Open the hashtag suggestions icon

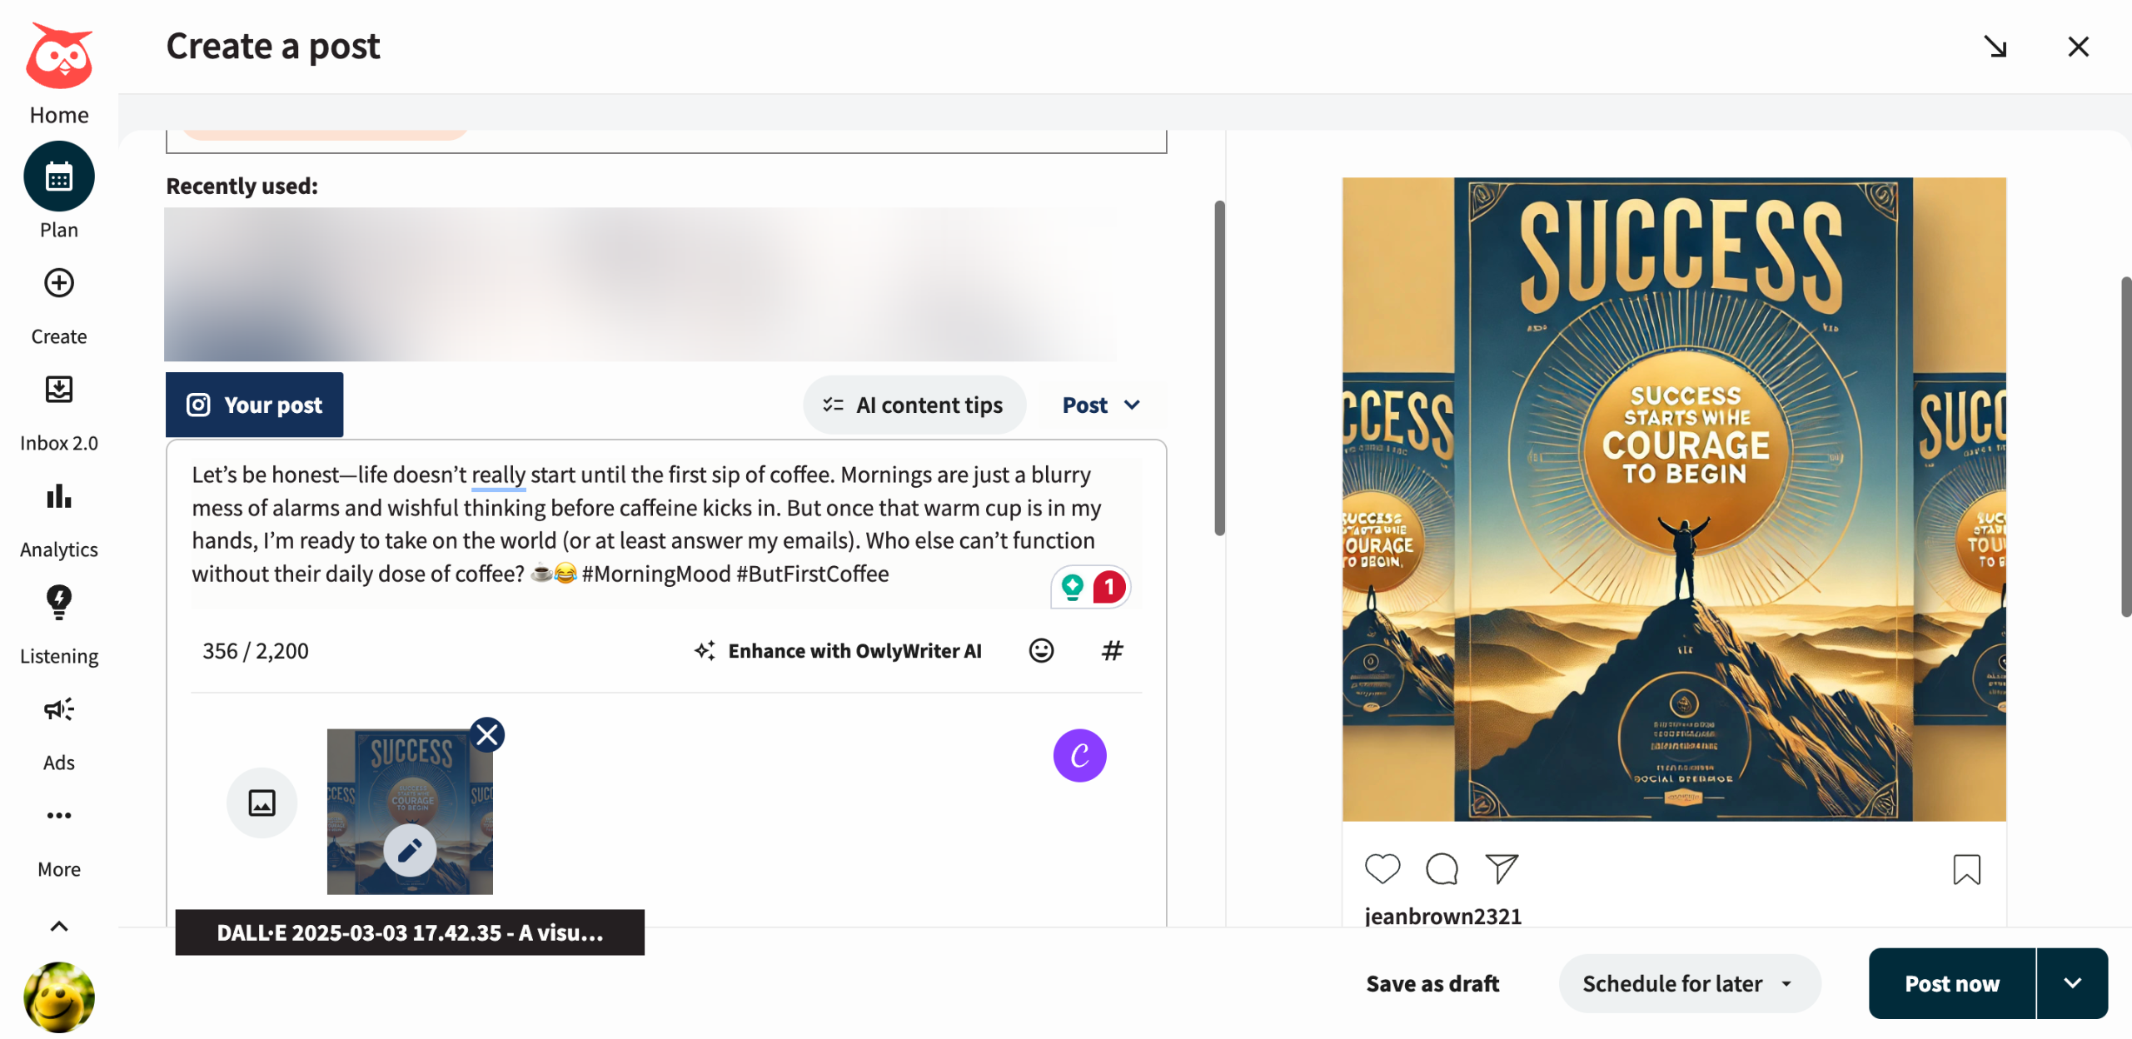pos(1112,650)
